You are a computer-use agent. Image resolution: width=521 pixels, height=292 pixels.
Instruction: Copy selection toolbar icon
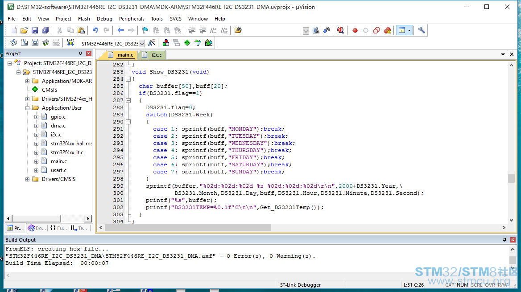[x=70, y=31]
